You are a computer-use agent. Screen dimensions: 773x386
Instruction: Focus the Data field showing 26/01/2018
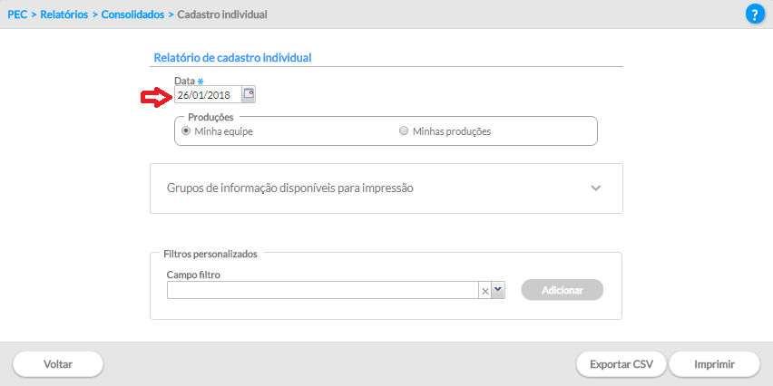208,95
